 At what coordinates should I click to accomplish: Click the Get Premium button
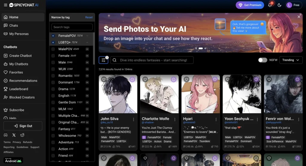point(250,5)
